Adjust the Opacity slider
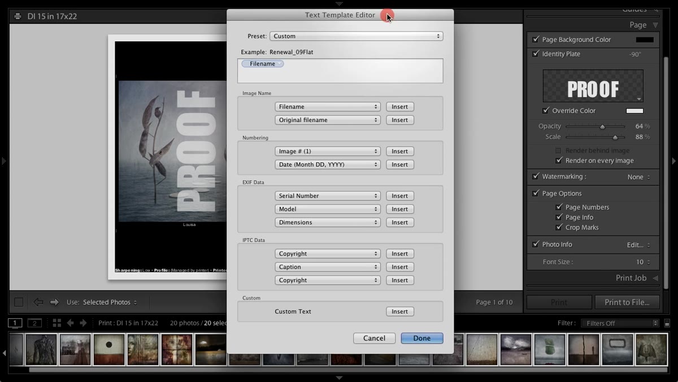678x382 pixels. point(602,127)
